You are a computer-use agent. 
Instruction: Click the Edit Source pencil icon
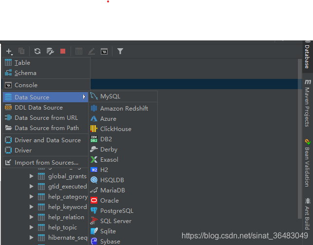click(x=92, y=51)
